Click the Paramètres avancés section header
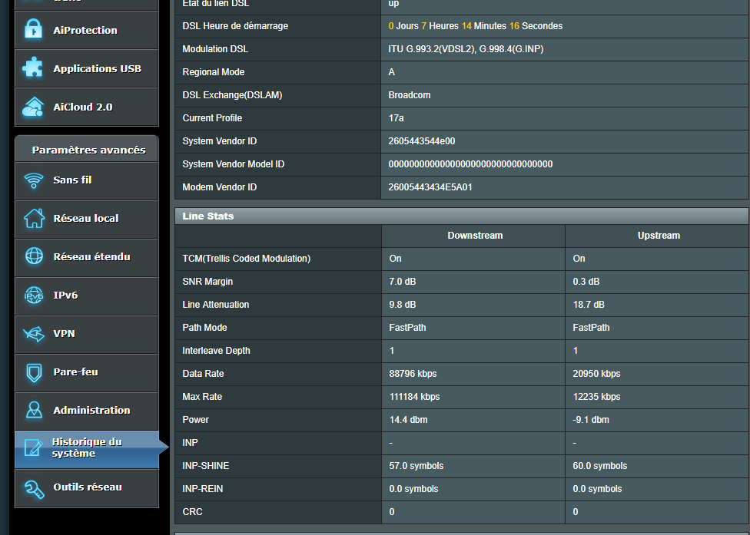This screenshot has width=750, height=535. [x=88, y=150]
